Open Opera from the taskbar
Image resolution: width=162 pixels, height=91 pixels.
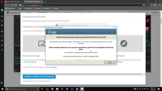47,89
